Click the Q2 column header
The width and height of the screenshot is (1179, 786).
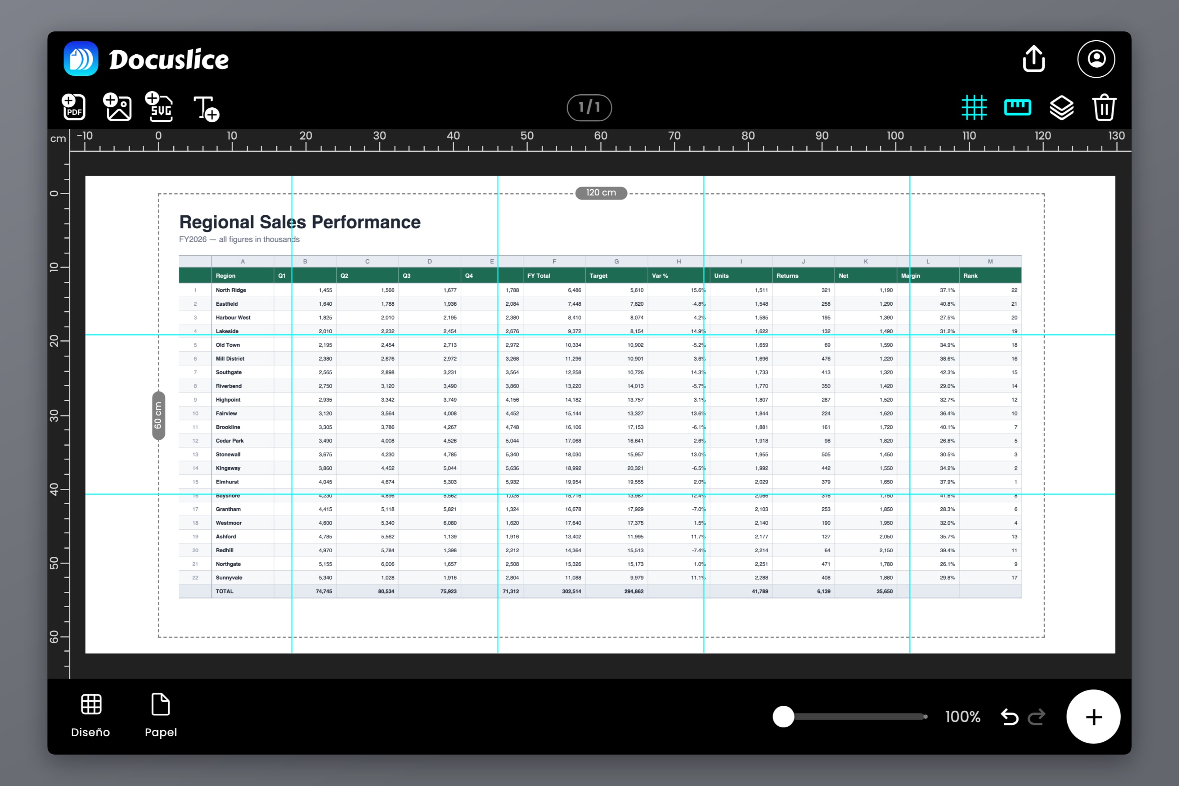coord(344,276)
